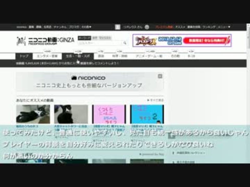This screenshot has height=187, width=250.
Task: Click the username text in top bar
Action: point(132,27)
